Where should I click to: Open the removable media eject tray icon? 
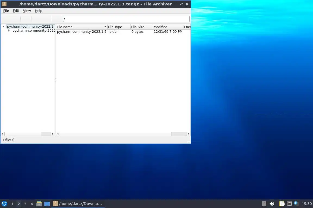tap(264, 204)
